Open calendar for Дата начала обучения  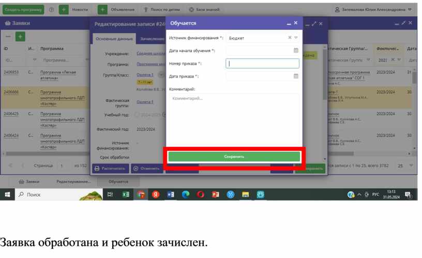point(296,51)
